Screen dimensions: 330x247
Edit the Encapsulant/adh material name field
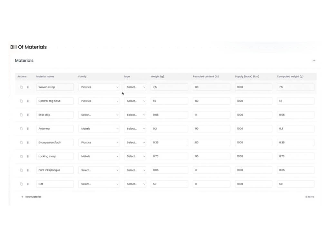tap(55, 142)
